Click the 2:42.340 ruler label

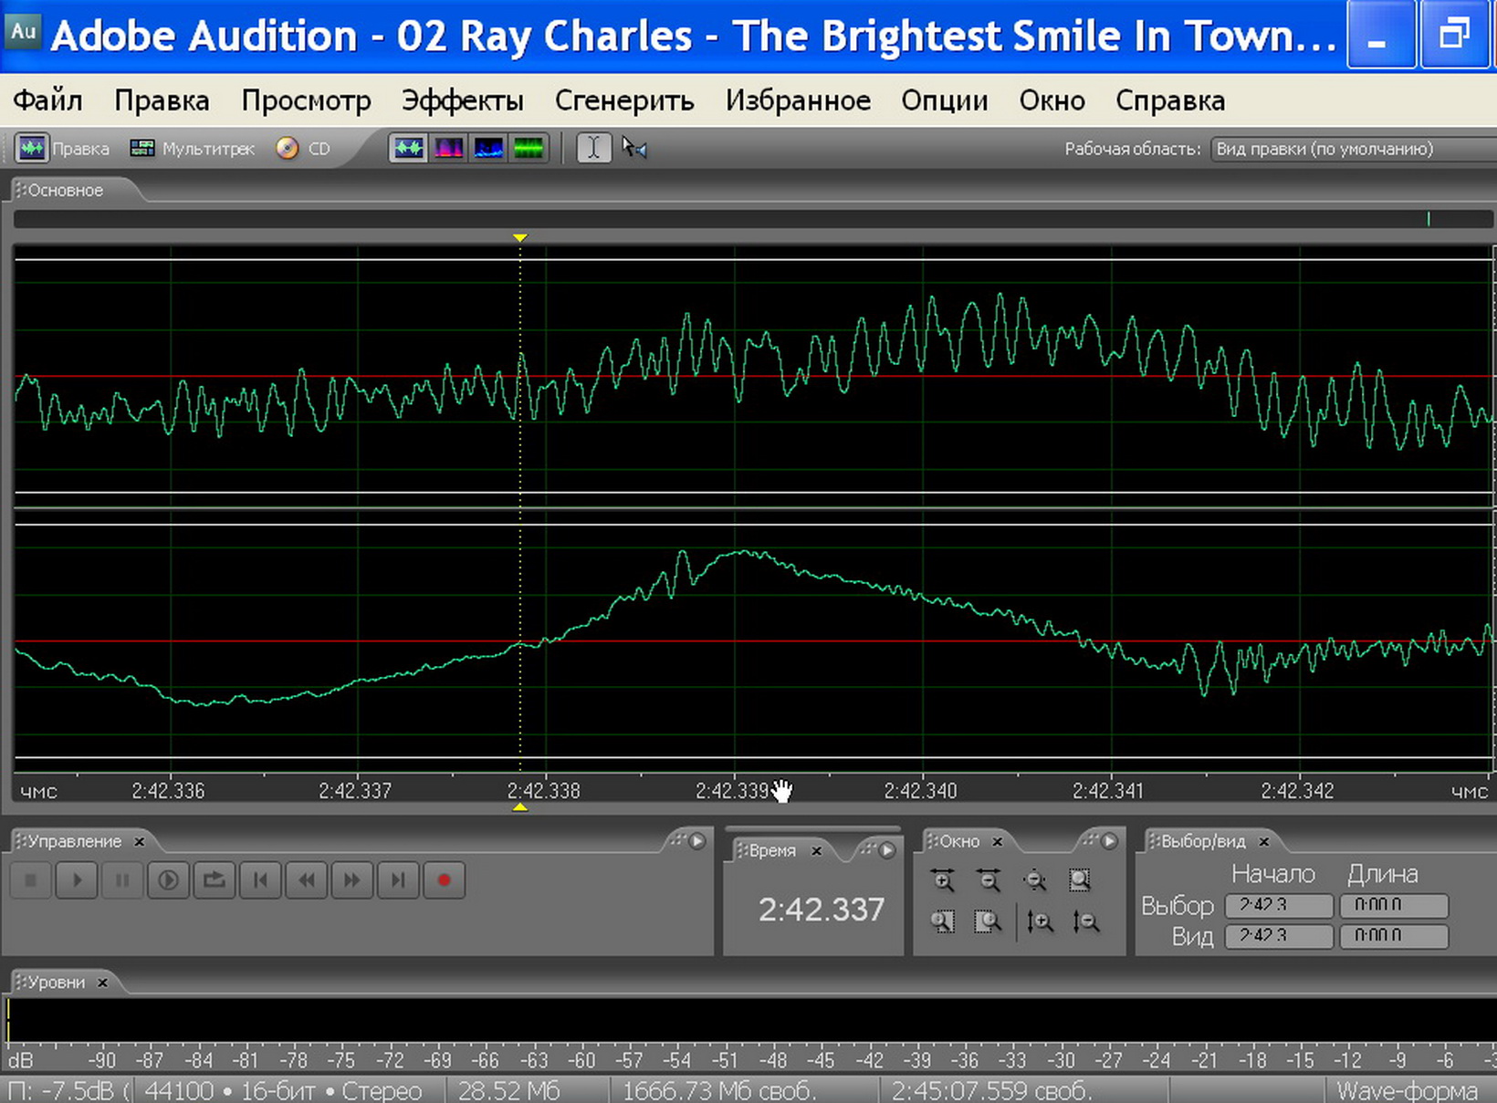click(x=920, y=791)
